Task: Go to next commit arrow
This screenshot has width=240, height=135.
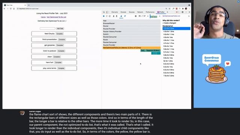Action: pos(159,16)
